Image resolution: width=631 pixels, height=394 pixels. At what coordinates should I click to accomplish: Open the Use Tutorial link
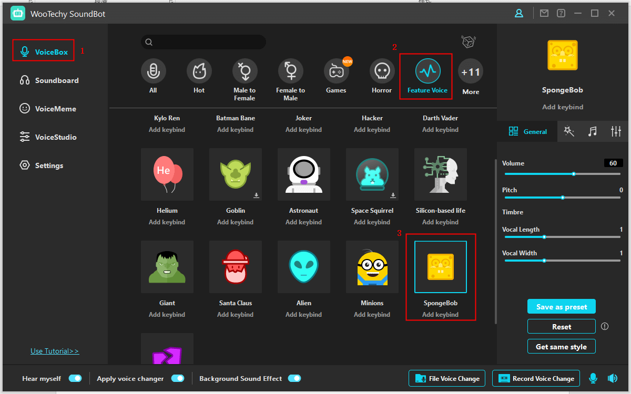coord(55,351)
